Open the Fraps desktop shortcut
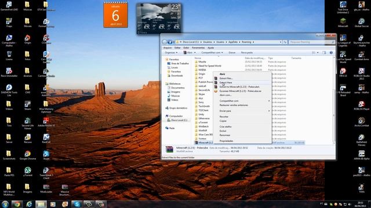This screenshot has height=208, width=371. coord(9,23)
